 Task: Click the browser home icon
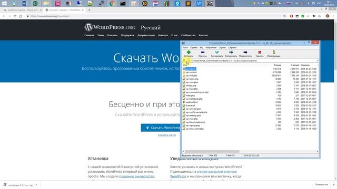click(x=21, y=16)
